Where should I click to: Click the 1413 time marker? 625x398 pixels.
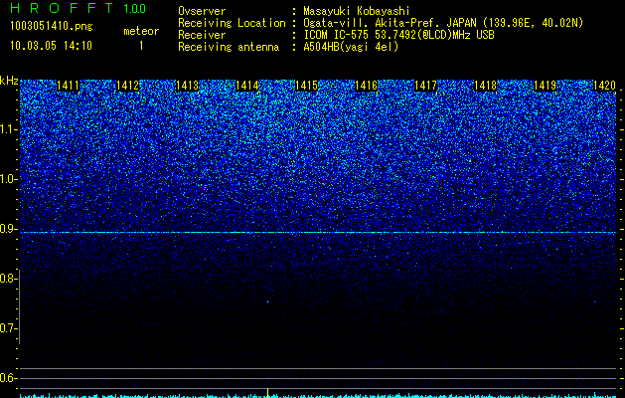[188, 86]
